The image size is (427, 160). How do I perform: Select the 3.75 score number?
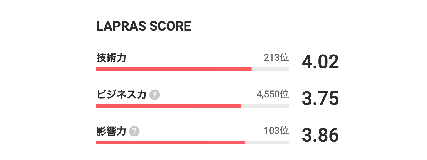click(320, 99)
